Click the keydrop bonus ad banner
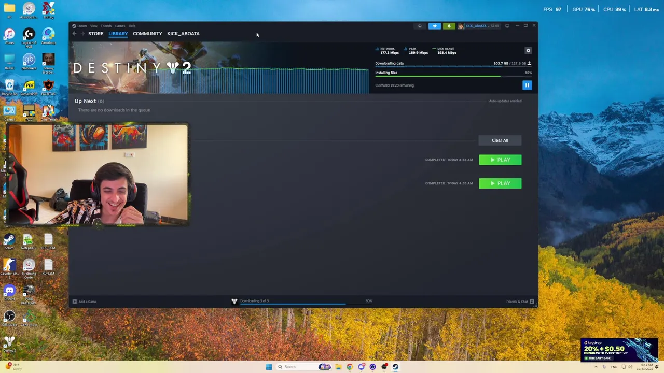Screen dimensions: 664x373 click(x=619, y=350)
